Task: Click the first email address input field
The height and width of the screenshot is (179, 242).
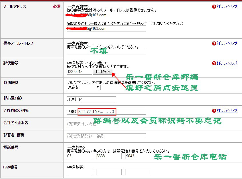Action: [106, 15]
